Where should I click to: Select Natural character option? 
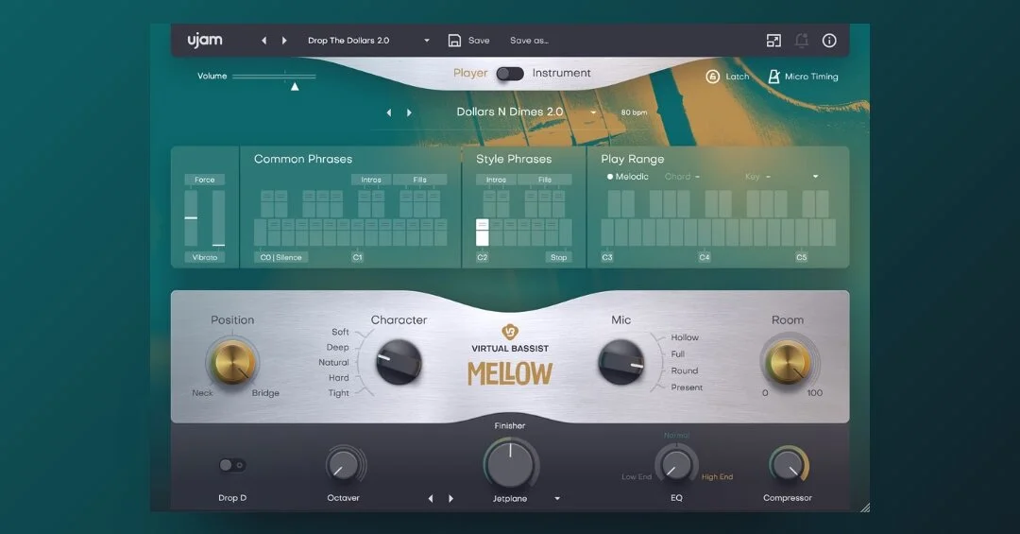click(x=333, y=363)
